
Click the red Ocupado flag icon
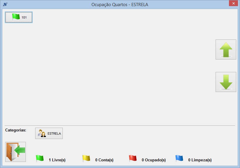(133, 158)
